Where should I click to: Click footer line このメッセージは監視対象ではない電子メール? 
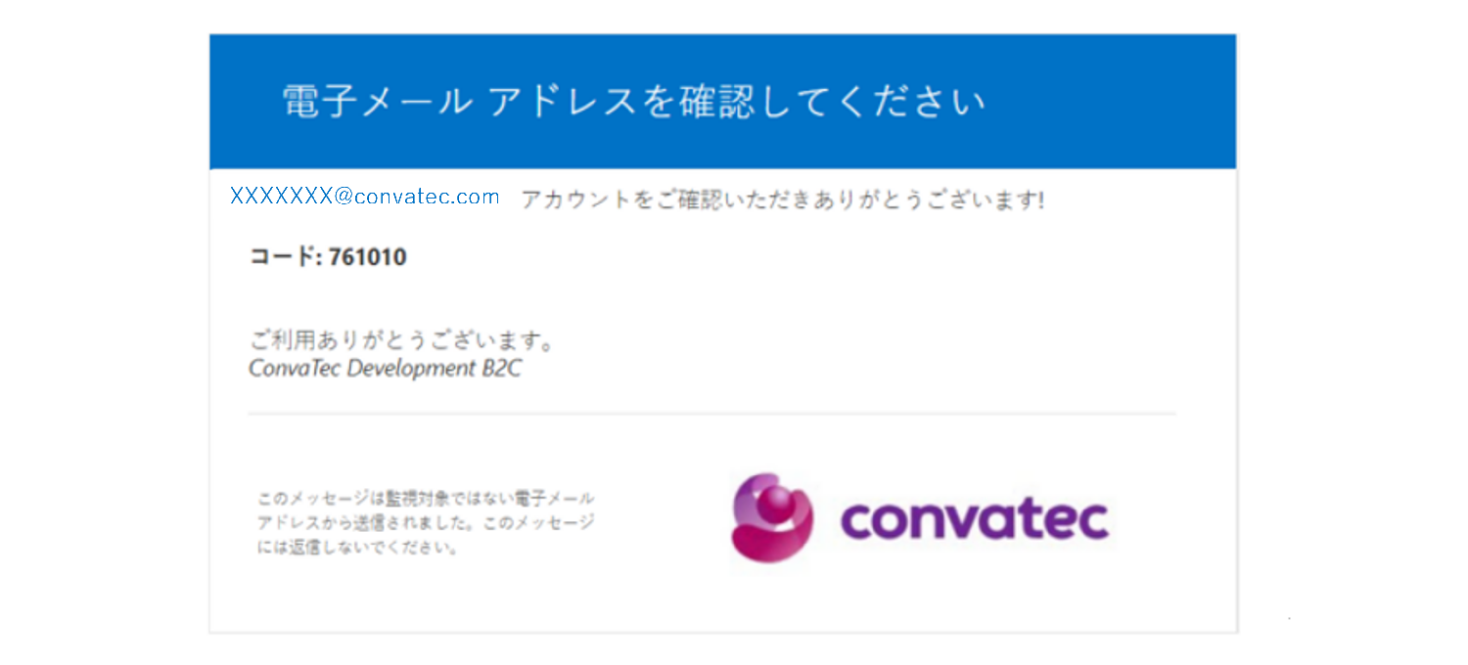click(x=426, y=498)
